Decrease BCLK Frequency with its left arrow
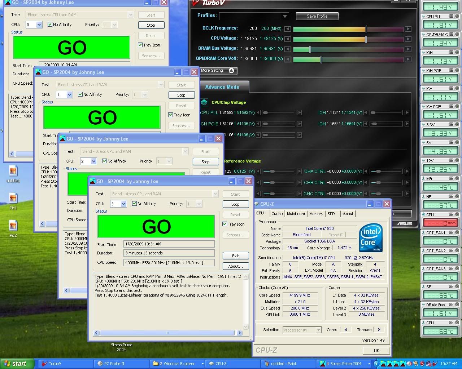462x369 pixels. click(x=287, y=29)
